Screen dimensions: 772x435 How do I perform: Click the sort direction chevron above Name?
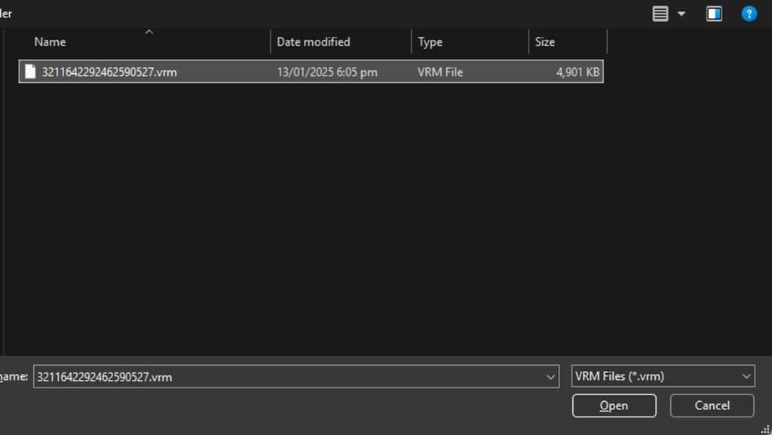click(x=149, y=32)
